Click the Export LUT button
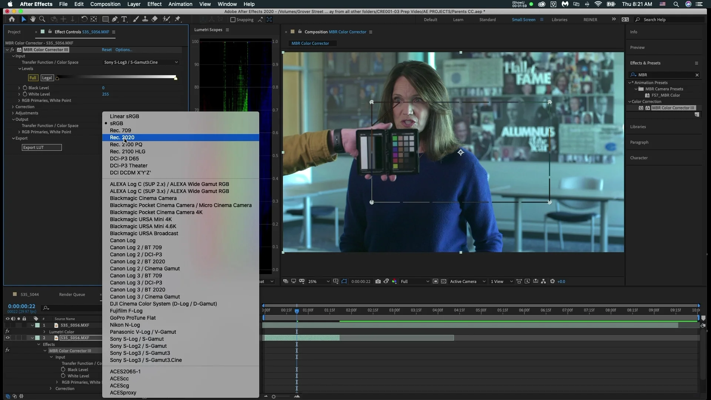The image size is (711, 400). point(41,147)
